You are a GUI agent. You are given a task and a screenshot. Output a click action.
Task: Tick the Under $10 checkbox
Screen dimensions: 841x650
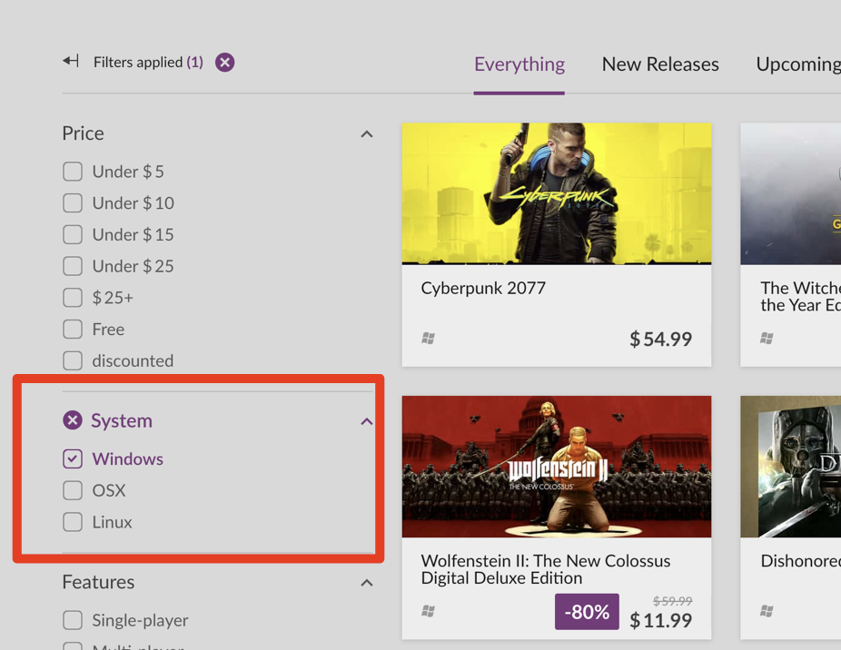click(x=73, y=203)
